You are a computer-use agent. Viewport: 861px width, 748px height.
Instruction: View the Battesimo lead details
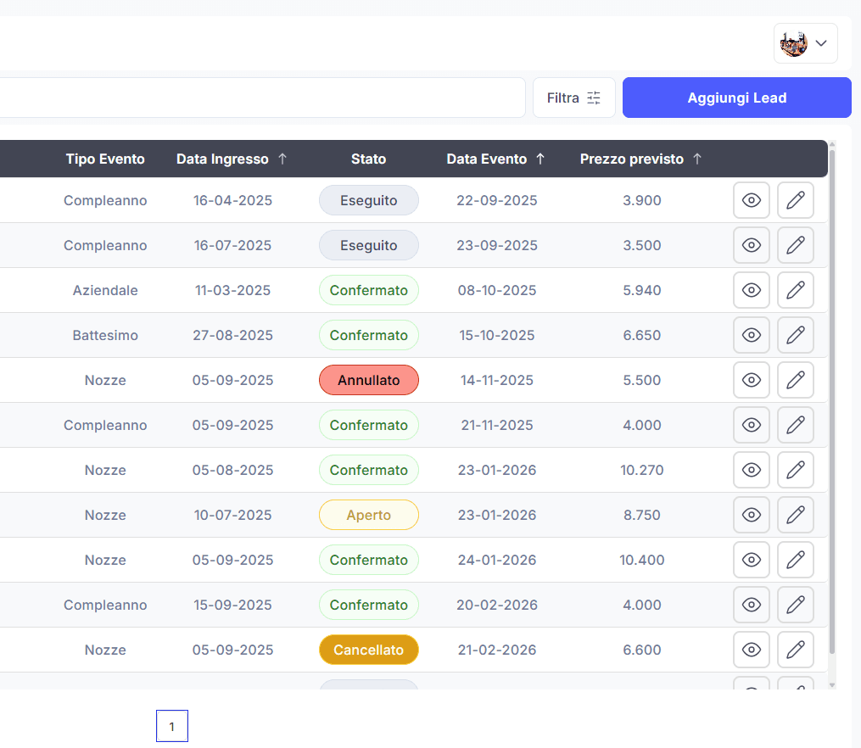click(752, 335)
